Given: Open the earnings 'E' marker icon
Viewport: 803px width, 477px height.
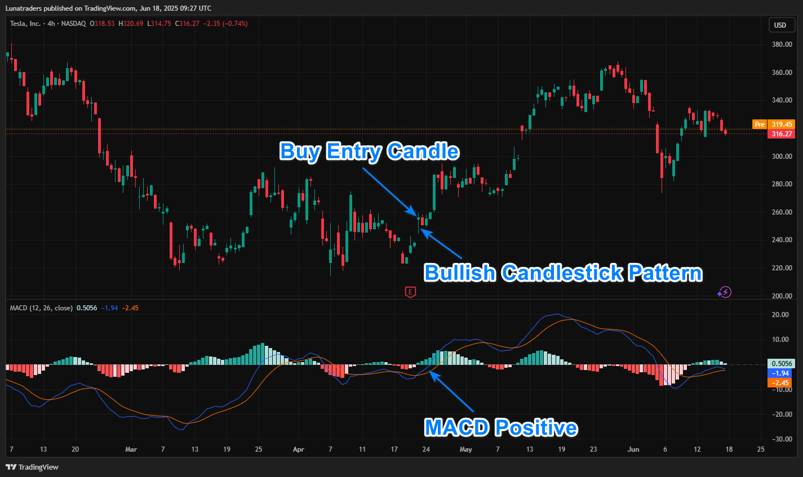Looking at the screenshot, I should point(410,292).
